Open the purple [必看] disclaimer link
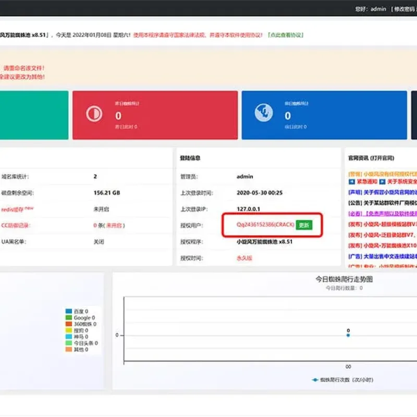 point(383,214)
